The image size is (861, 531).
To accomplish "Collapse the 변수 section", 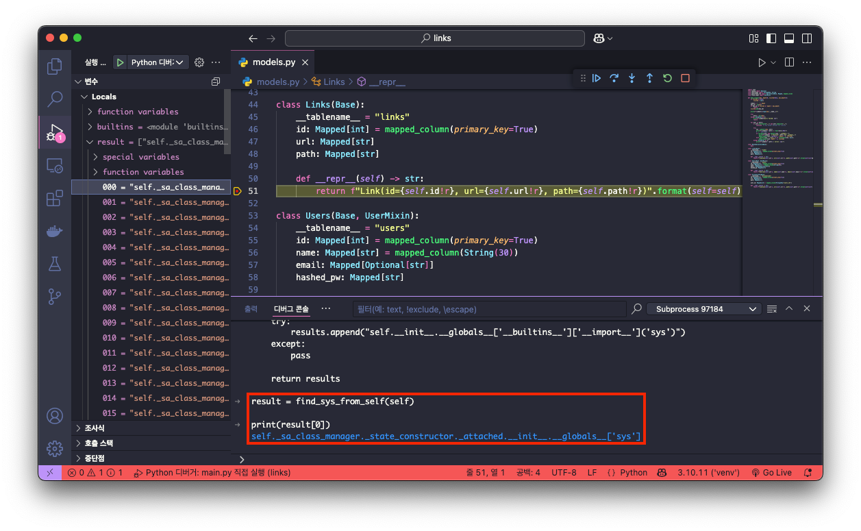I will pos(78,82).
